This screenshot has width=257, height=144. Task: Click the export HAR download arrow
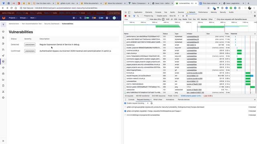[x=187, y=16]
